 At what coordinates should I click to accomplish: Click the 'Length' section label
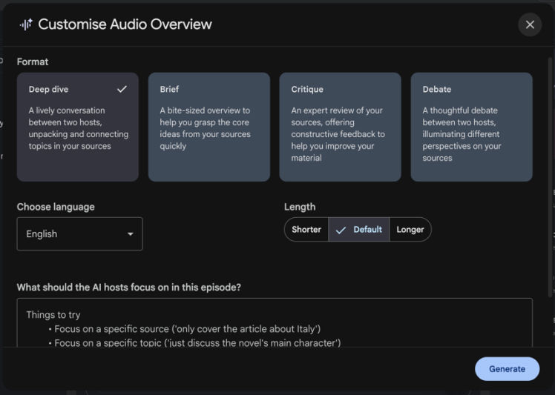tap(300, 207)
